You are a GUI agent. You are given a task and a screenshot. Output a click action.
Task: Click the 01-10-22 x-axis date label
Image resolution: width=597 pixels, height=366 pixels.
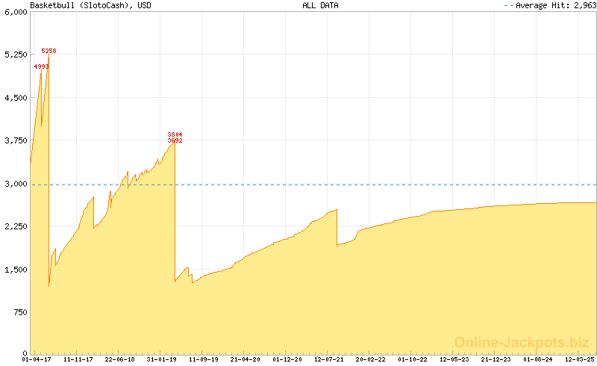pyautogui.click(x=413, y=359)
